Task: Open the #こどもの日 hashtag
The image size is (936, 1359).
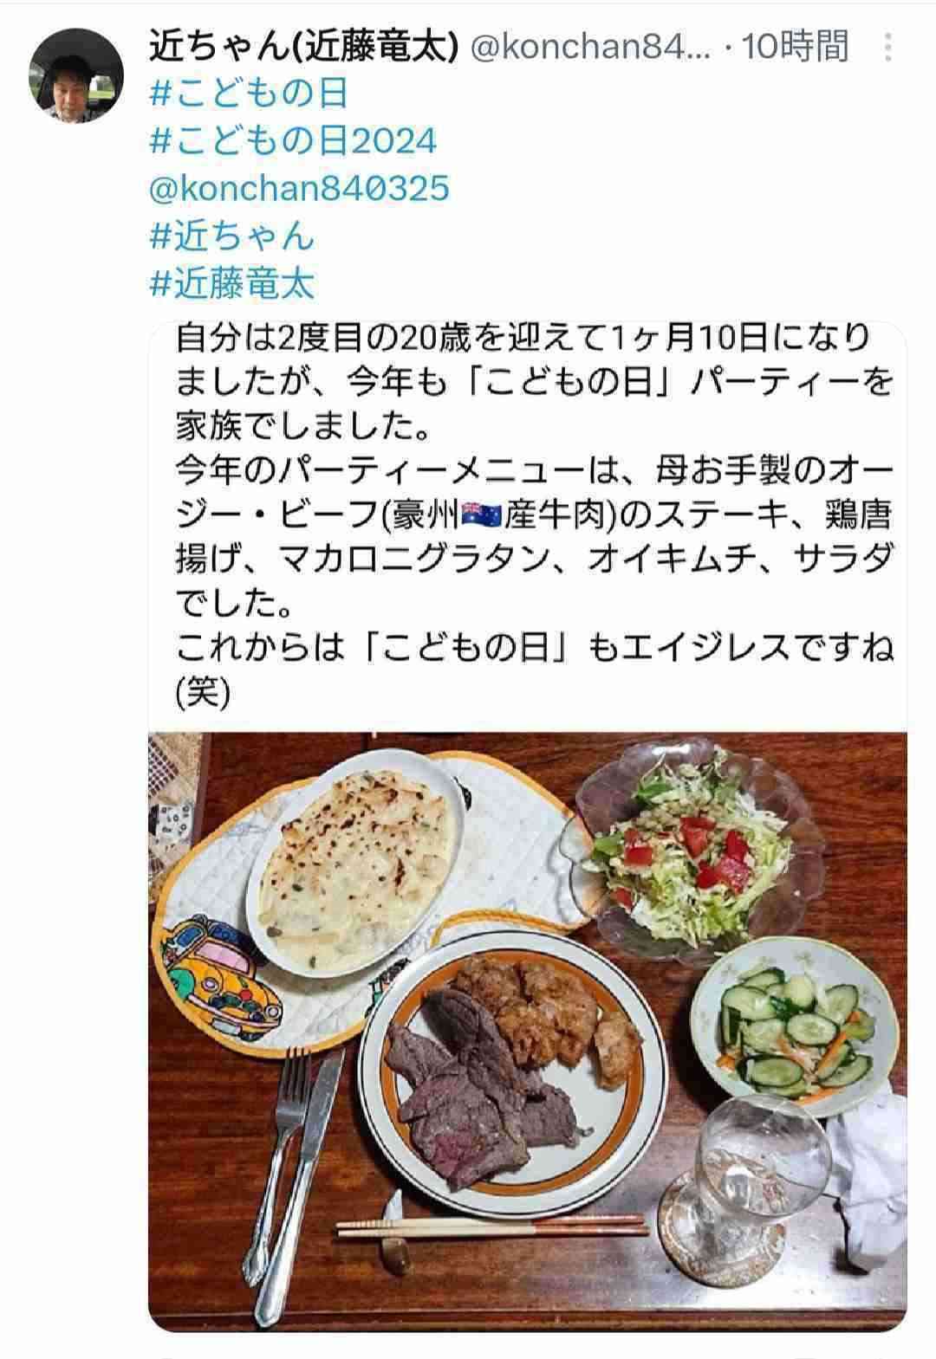Action: tap(249, 94)
